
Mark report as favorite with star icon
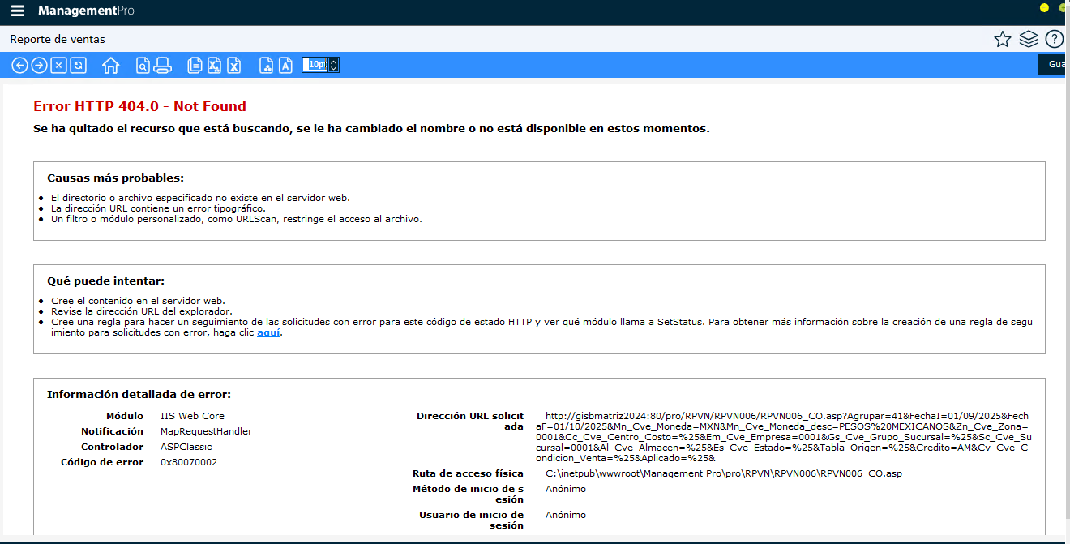point(1003,39)
